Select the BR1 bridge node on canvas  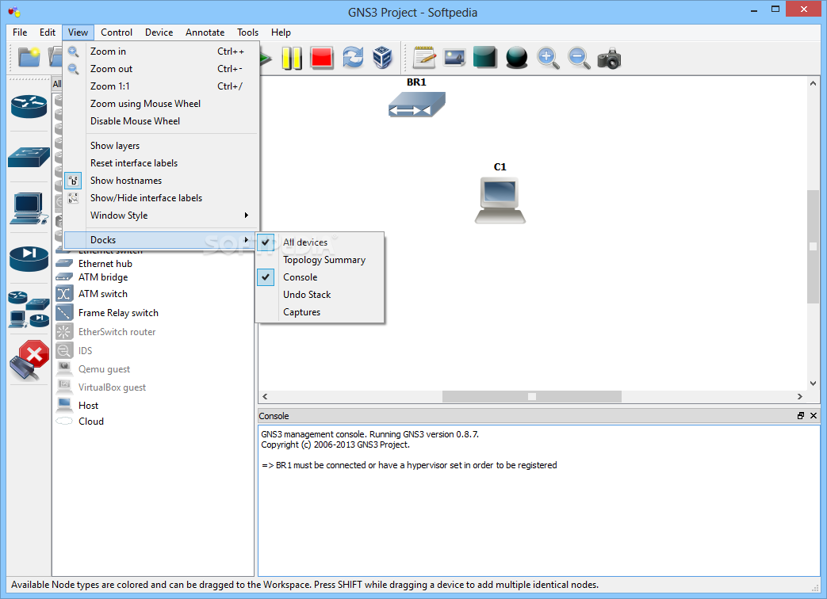coord(416,104)
